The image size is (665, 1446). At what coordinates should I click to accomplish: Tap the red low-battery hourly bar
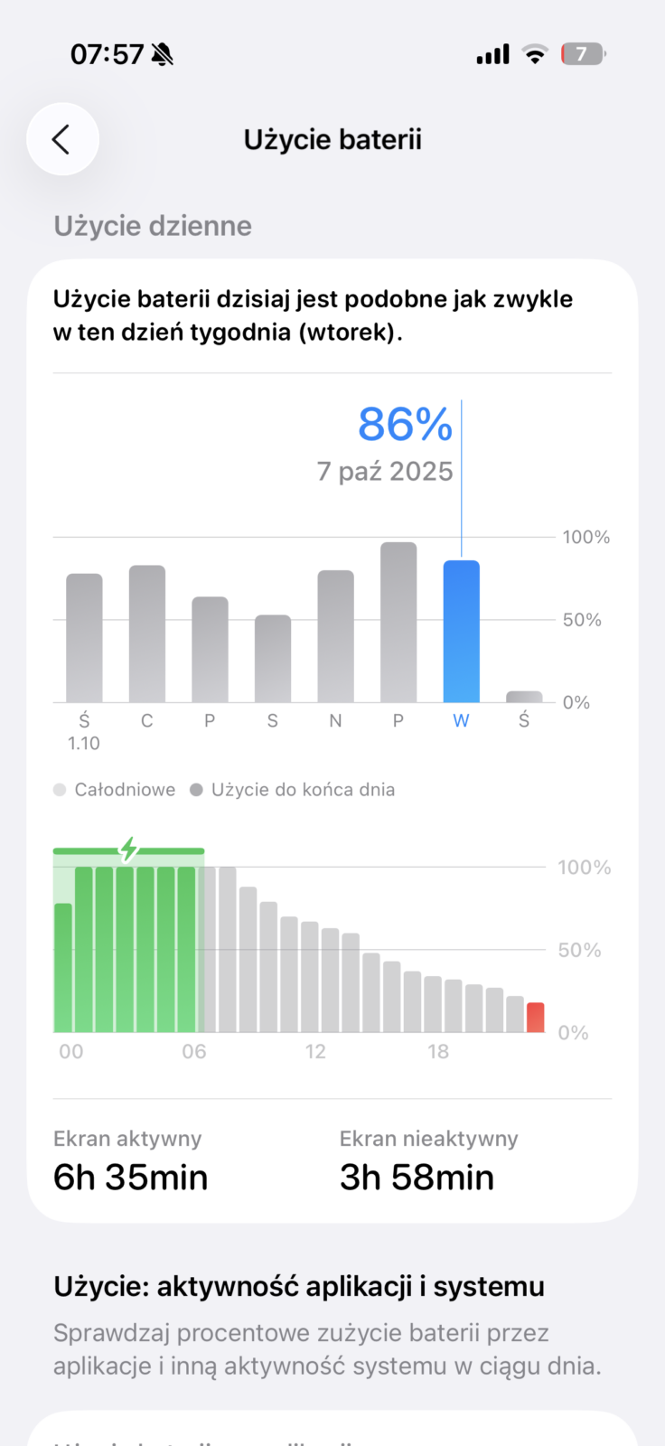pos(536,1018)
